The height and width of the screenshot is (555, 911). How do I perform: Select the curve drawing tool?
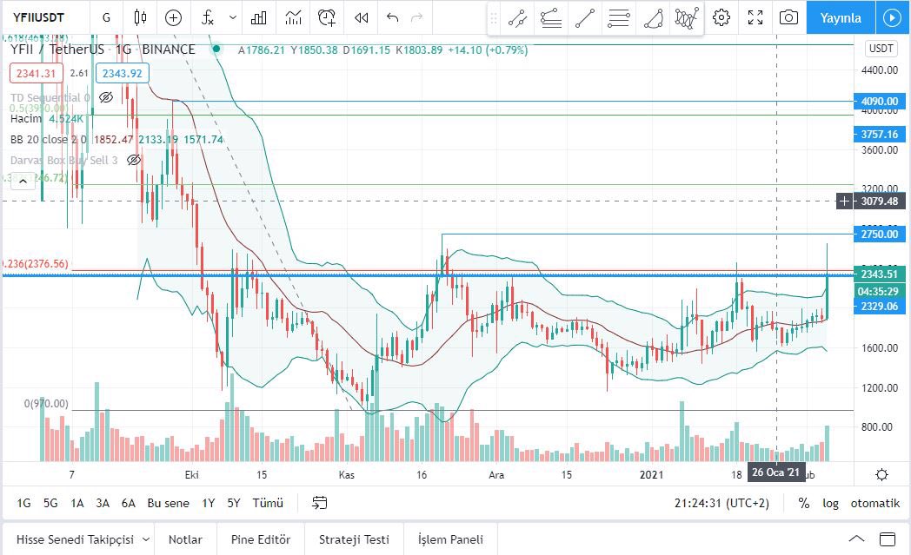(653, 18)
